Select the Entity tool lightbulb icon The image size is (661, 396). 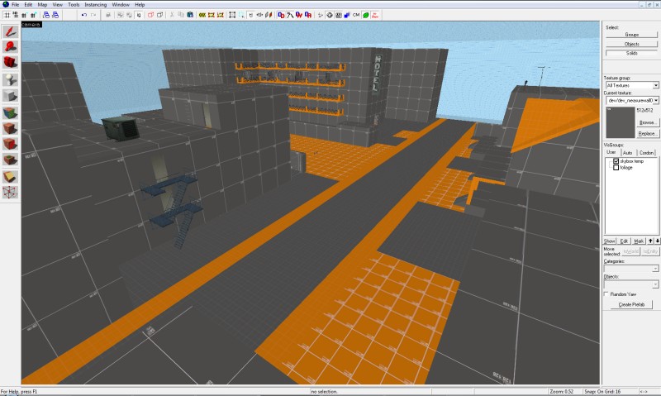10,79
